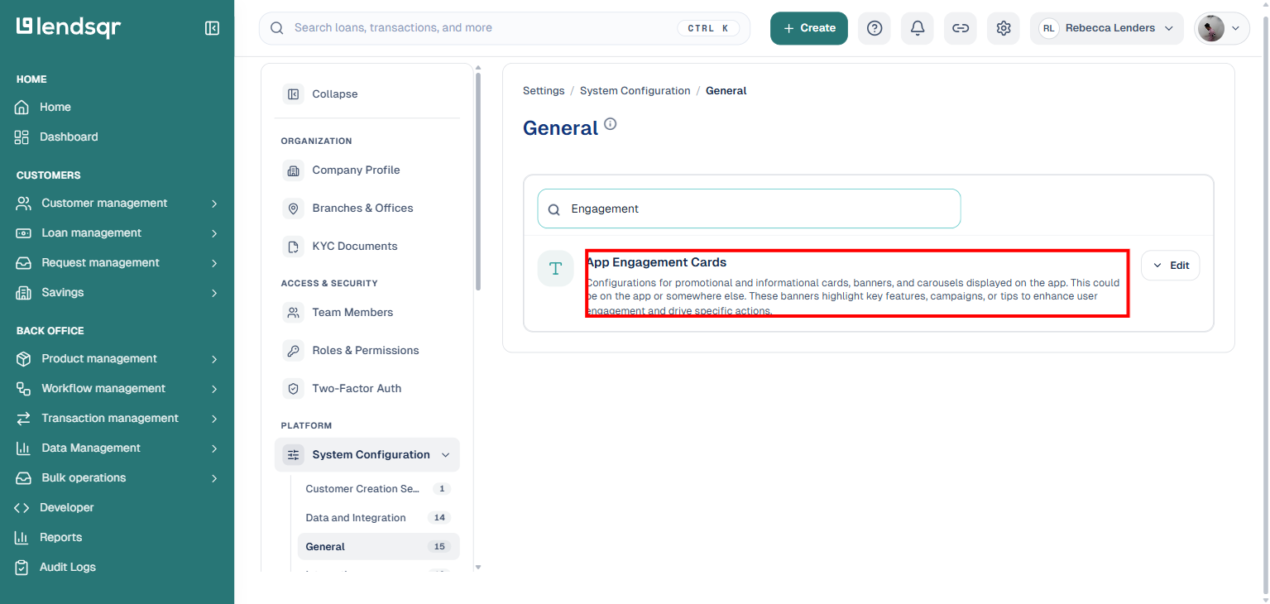The width and height of the screenshot is (1270, 604).
Task: Go to Settings breadcrumb link
Action: coord(544,91)
